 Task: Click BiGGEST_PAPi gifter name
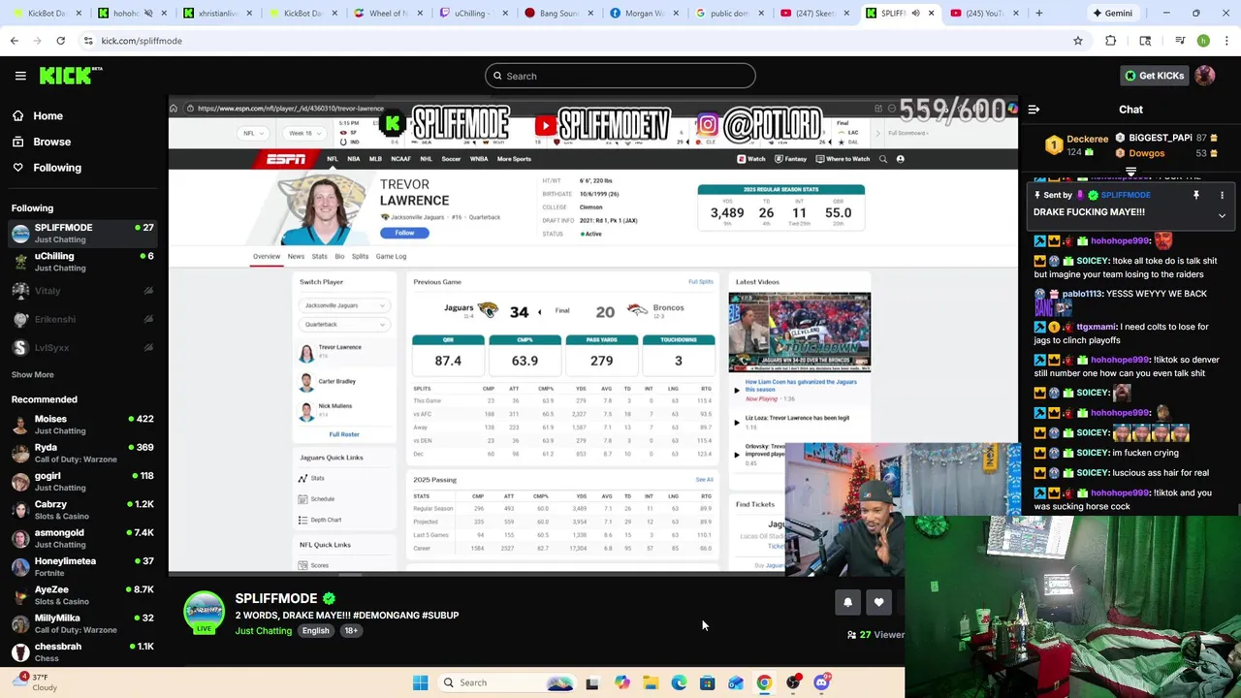pos(1161,138)
